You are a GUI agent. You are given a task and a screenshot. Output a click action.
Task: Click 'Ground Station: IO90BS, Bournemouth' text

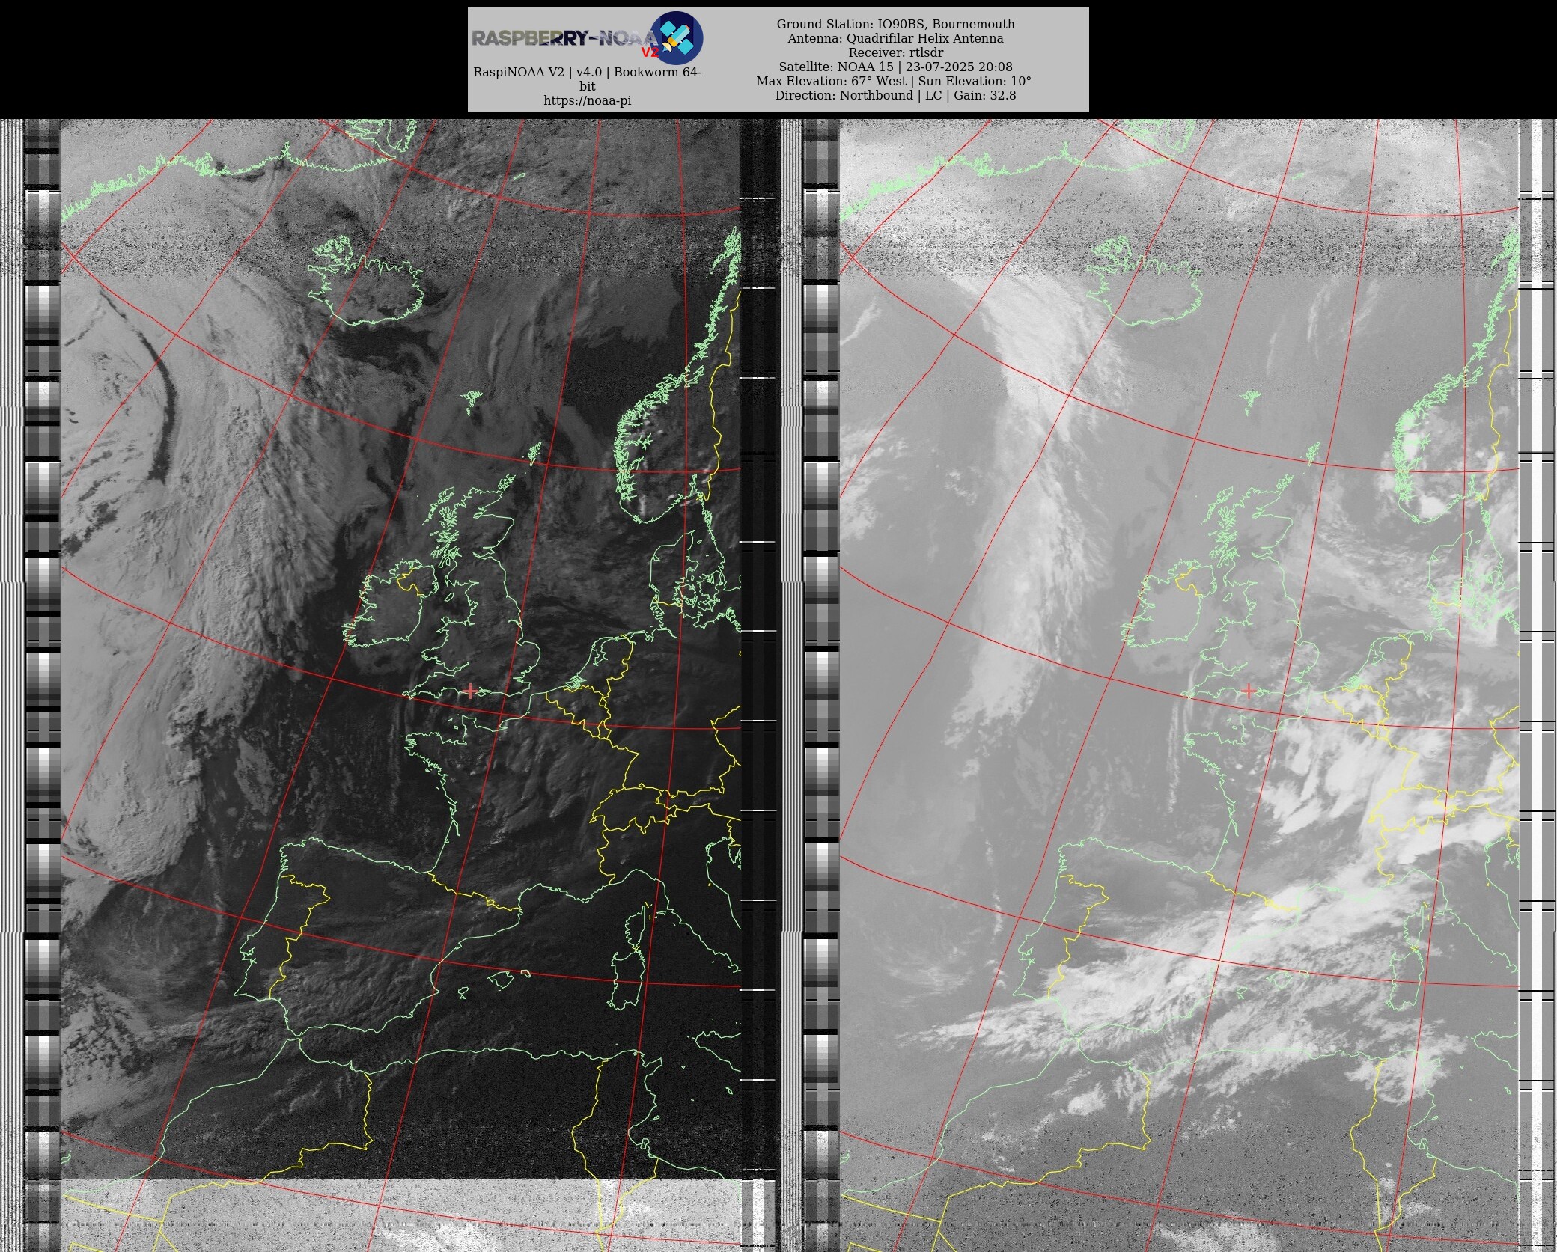895,24
